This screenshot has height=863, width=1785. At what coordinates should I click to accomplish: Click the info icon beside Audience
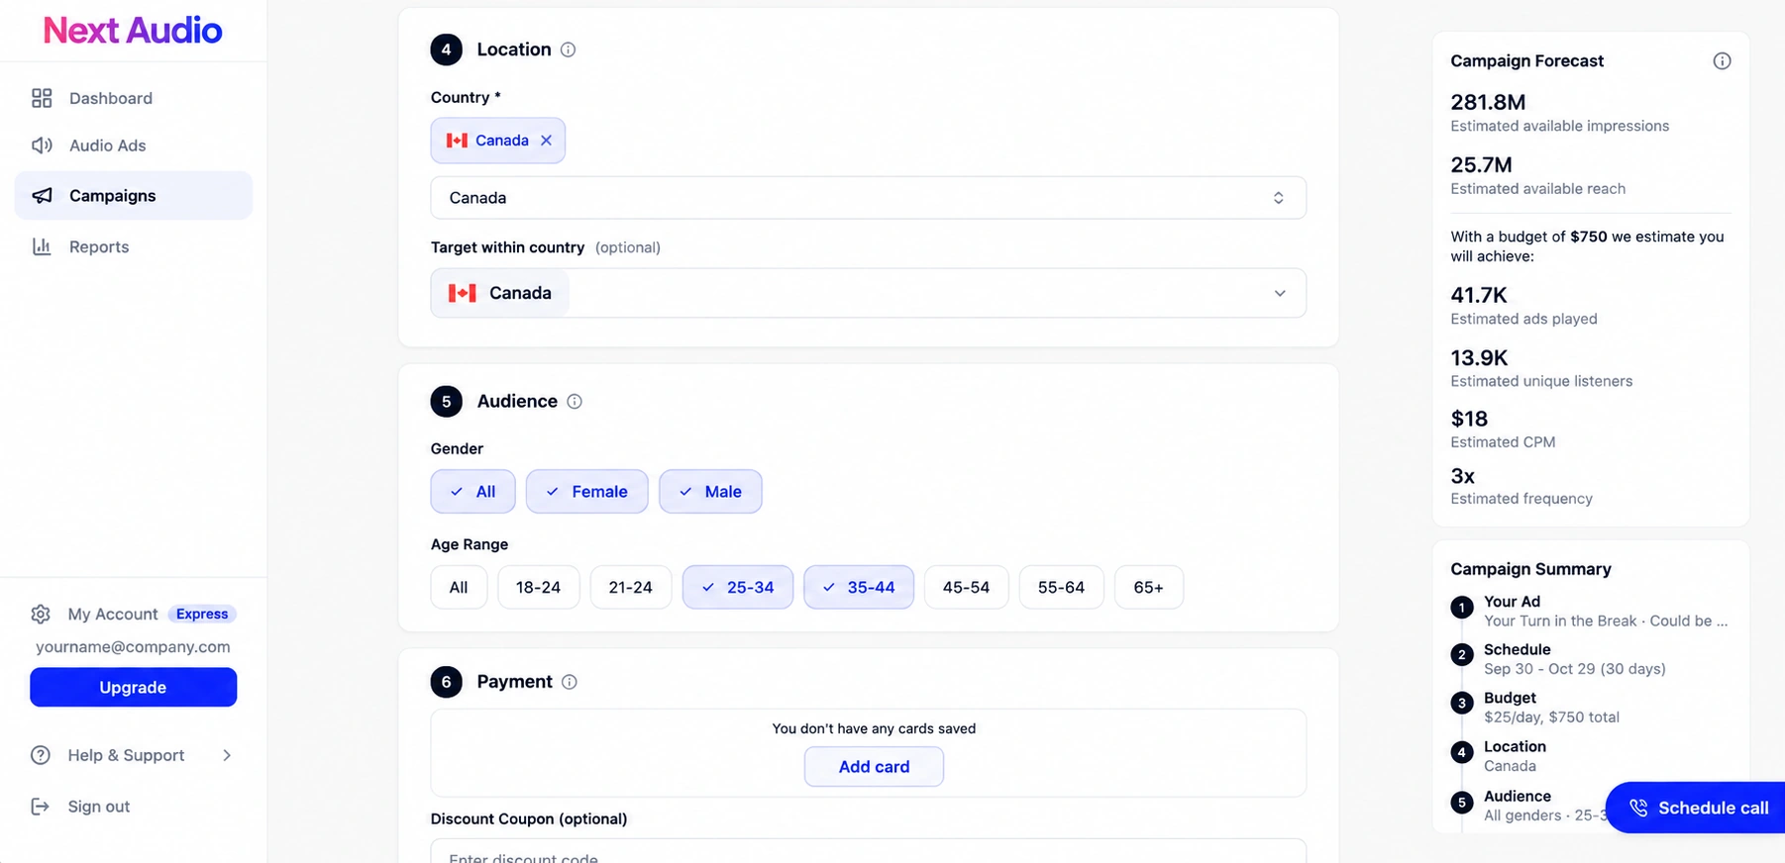click(x=575, y=401)
